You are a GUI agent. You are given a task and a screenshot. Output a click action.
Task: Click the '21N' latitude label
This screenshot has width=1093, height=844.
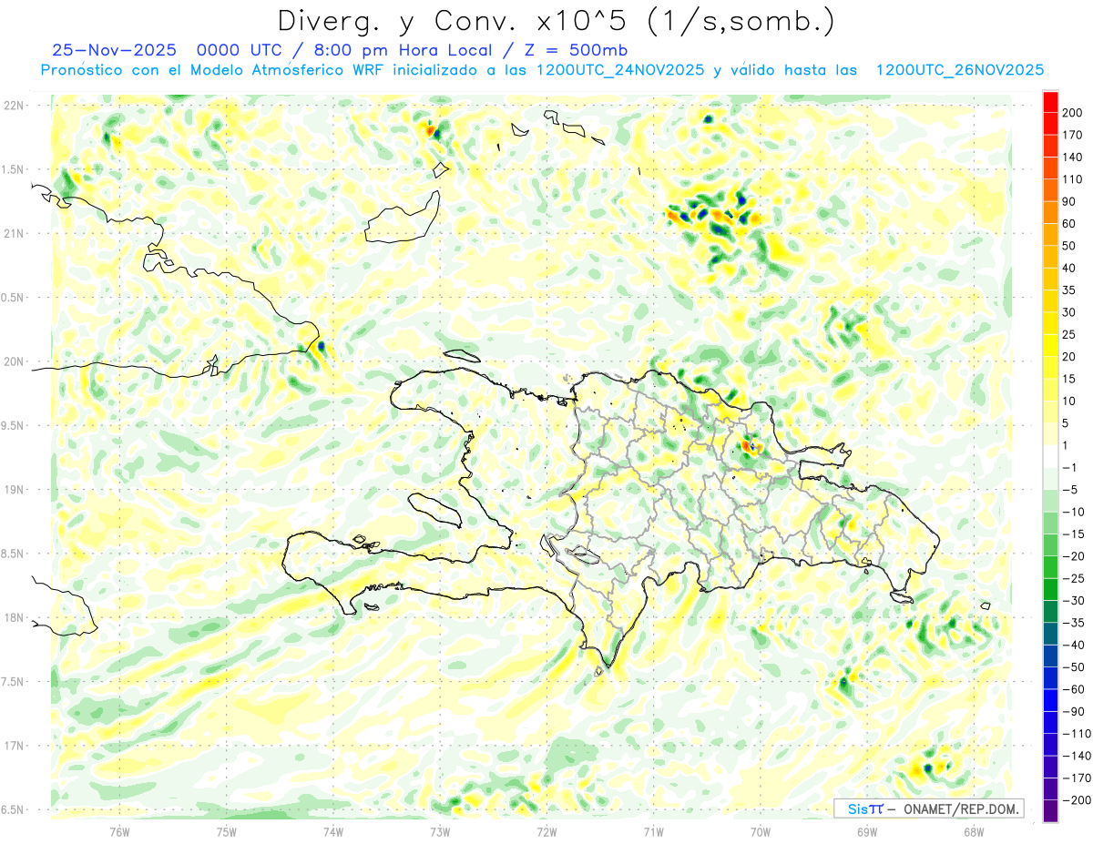tap(14, 233)
